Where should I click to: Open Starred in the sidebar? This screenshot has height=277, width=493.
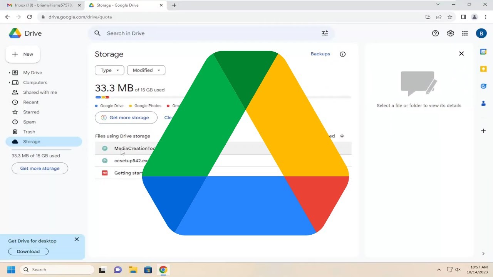coord(31,112)
